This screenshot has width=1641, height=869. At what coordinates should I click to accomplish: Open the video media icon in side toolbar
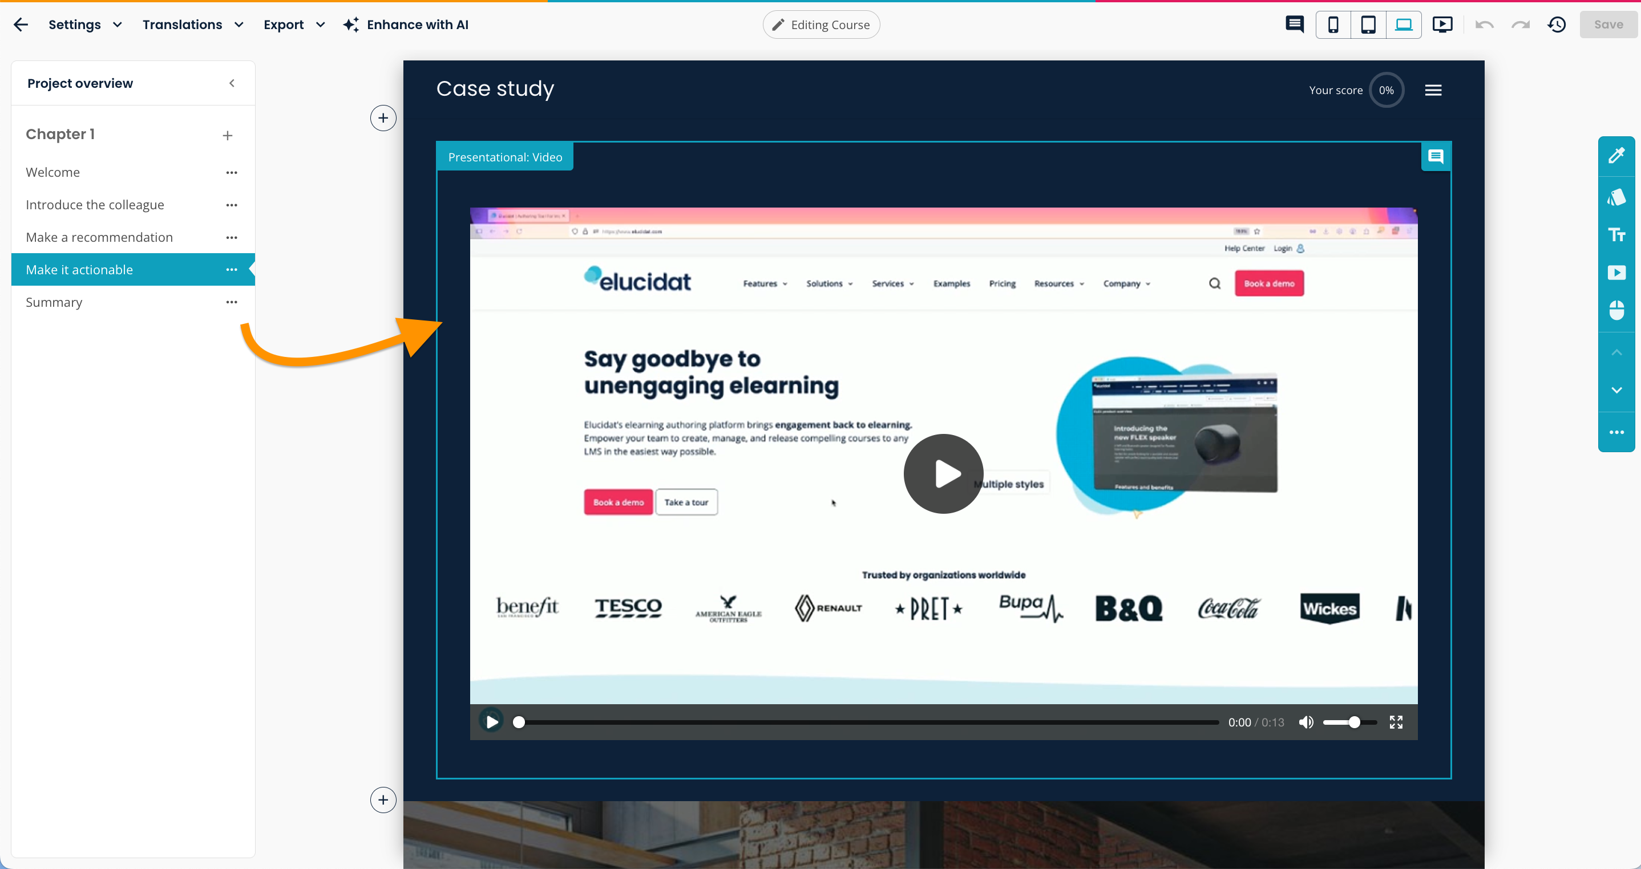tap(1617, 273)
